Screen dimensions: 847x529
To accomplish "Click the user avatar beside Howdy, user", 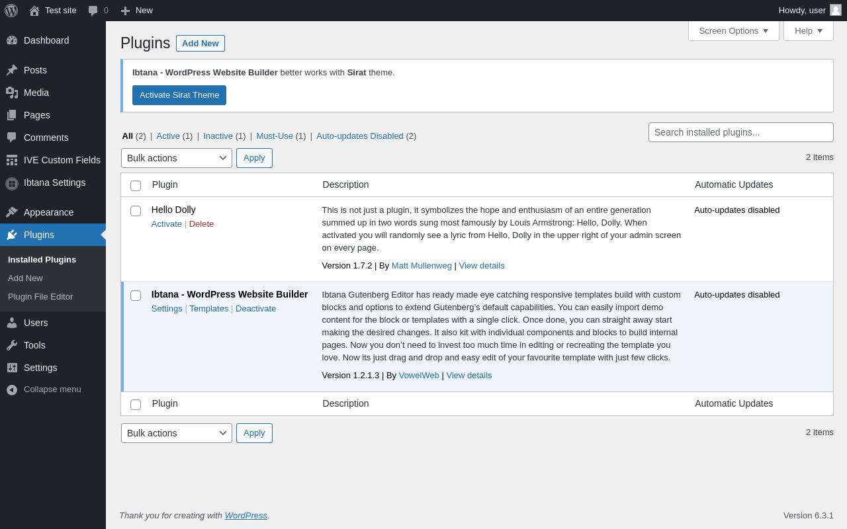I will tap(836, 10).
